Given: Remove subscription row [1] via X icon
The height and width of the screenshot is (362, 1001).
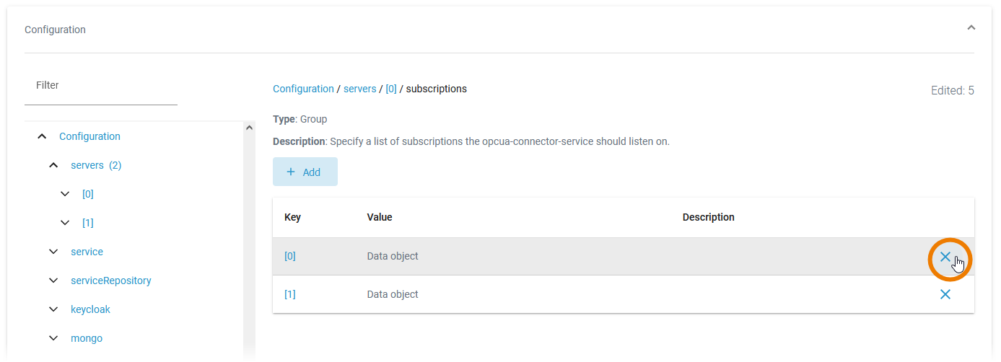Looking at the screenshot, I should (x=945, y=294).
